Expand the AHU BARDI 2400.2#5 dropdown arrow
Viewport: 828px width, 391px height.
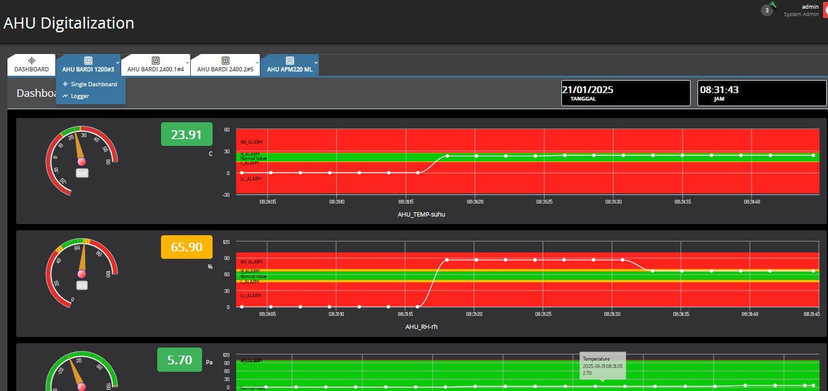[x=257, y=62]
